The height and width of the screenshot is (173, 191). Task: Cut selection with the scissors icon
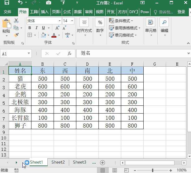point(16,21)
